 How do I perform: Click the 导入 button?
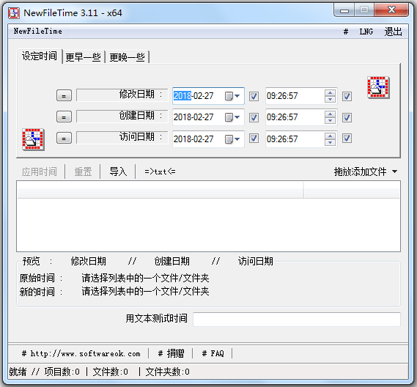(118, 172)
